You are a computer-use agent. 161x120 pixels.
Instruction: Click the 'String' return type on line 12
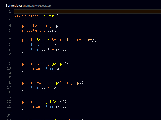43,64
